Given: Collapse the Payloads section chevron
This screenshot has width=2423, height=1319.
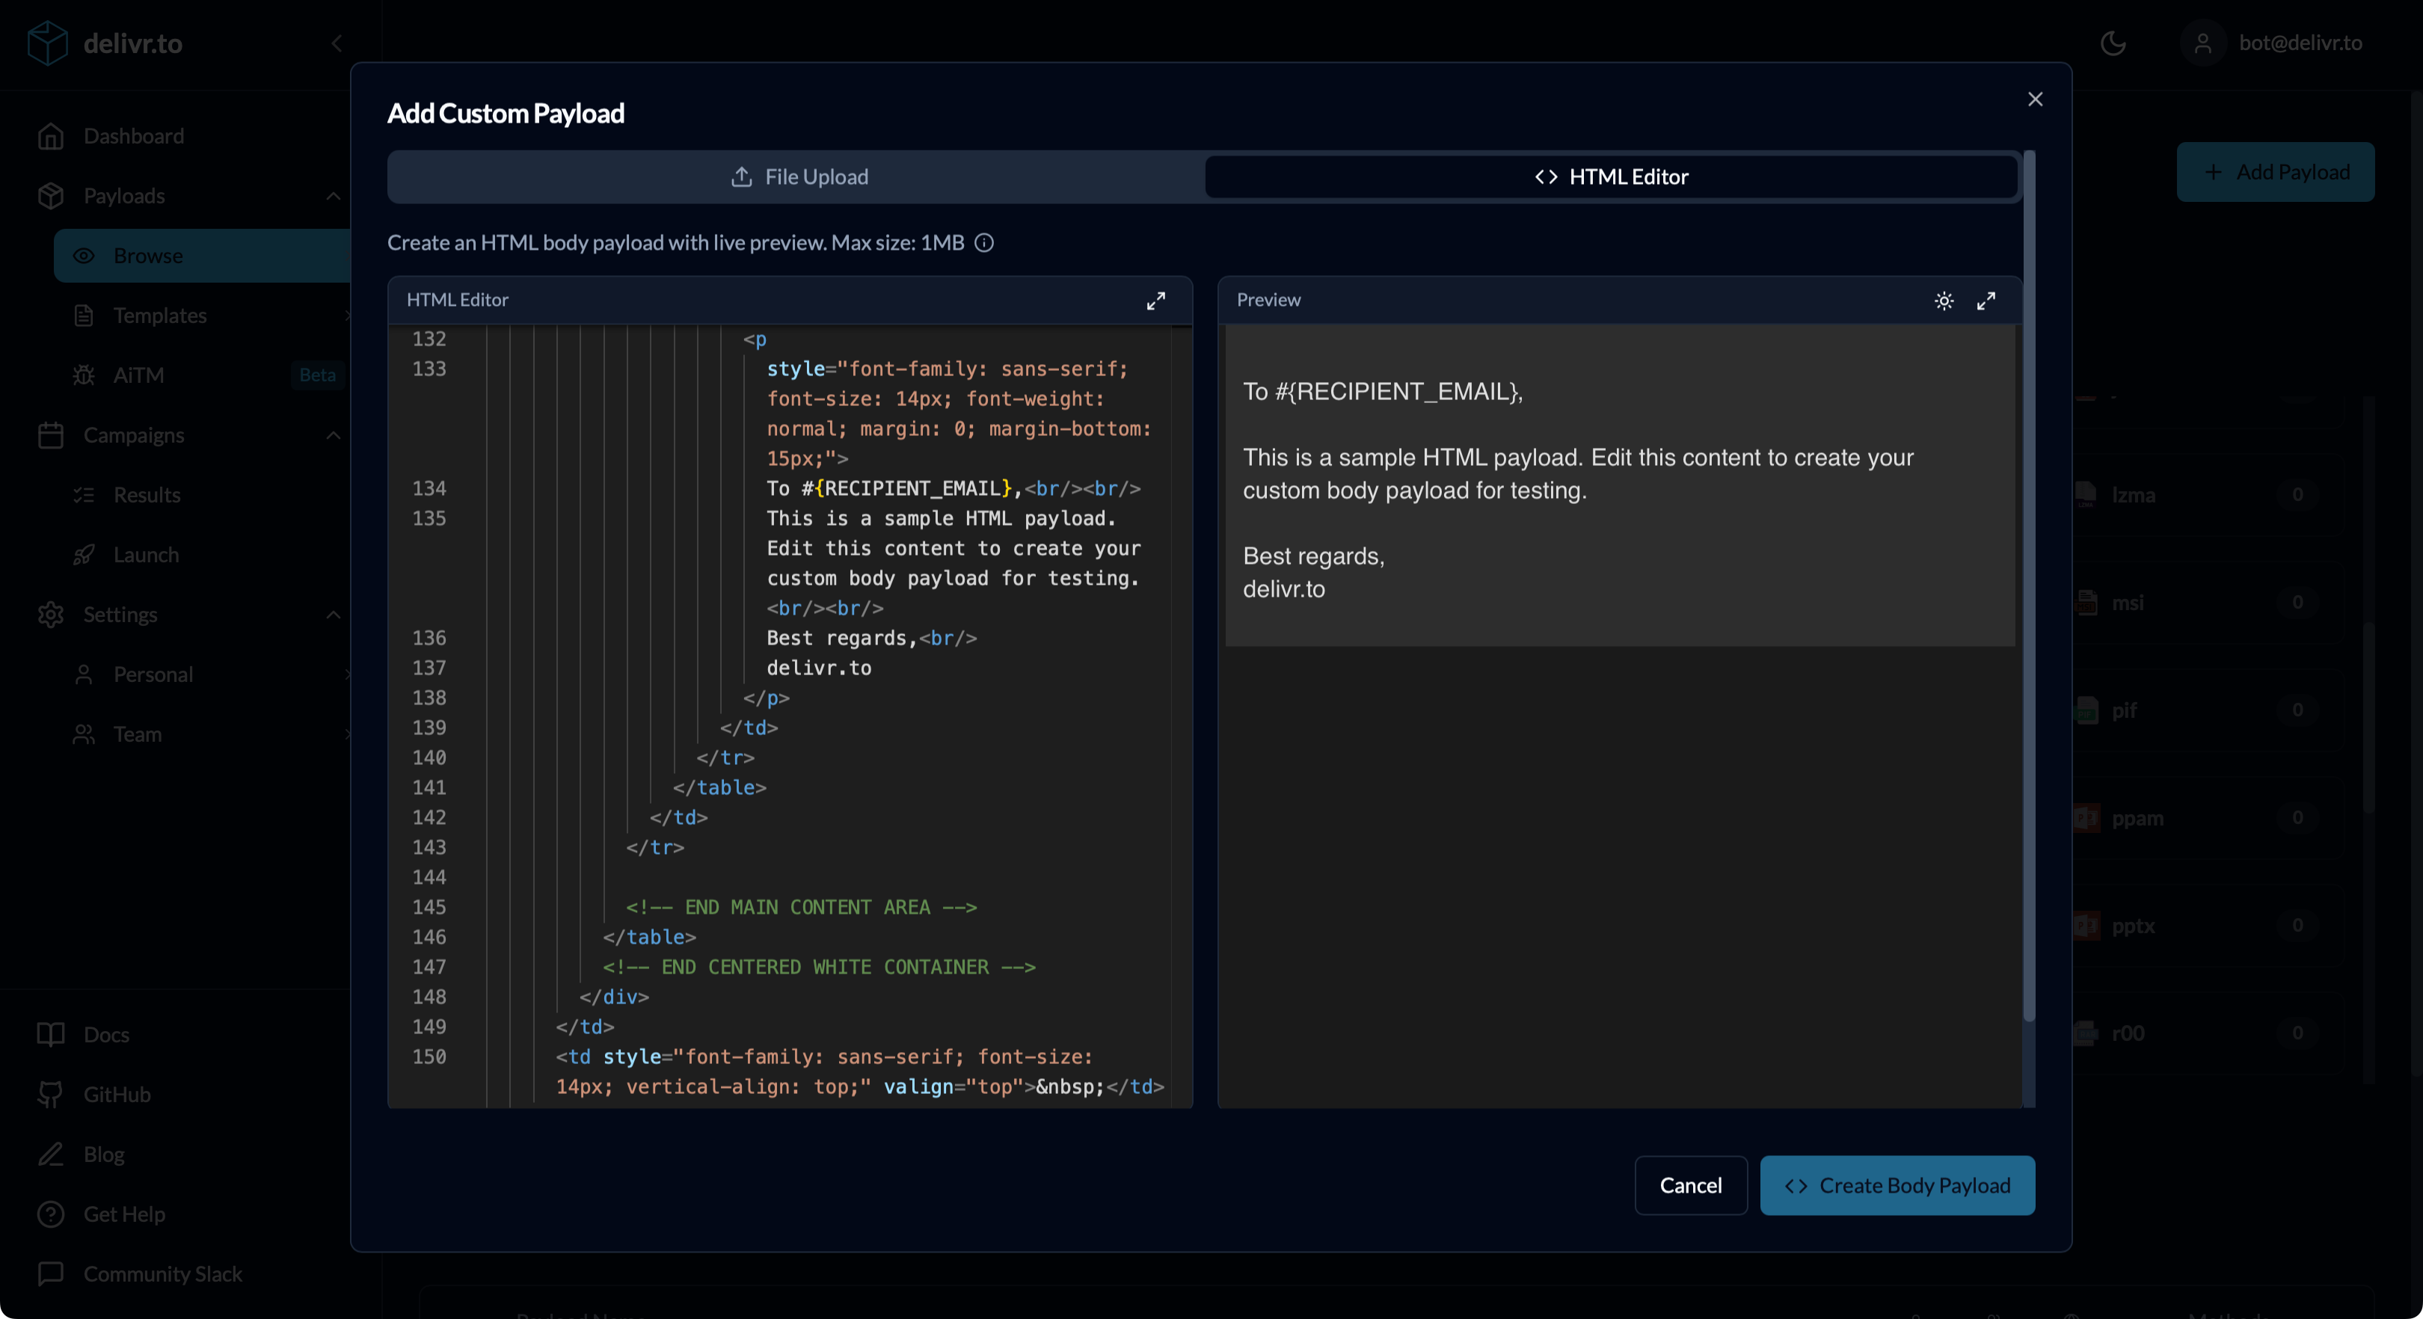Looking at the screenshot, I should click(333, 196).
